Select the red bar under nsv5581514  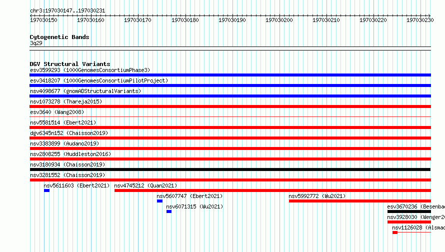pos(230,127)
